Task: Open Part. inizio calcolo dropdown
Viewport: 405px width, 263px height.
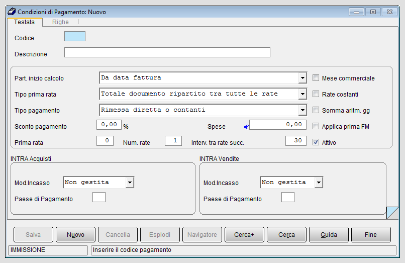Action: point(302,78)
